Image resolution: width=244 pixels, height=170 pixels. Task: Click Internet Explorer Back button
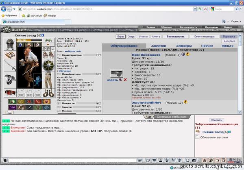coord(4,9)
